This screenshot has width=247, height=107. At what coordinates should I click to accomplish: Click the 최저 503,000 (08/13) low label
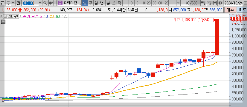(x=34, y=98)
